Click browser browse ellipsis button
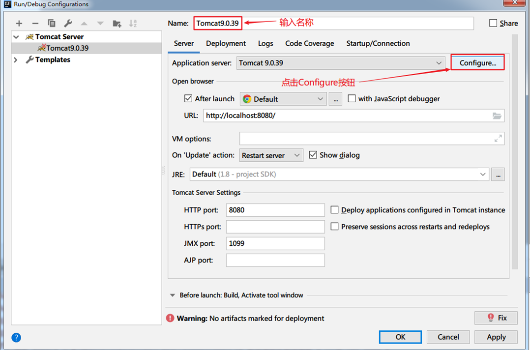The width and height of the screenshot is (530, 350). 335,99
